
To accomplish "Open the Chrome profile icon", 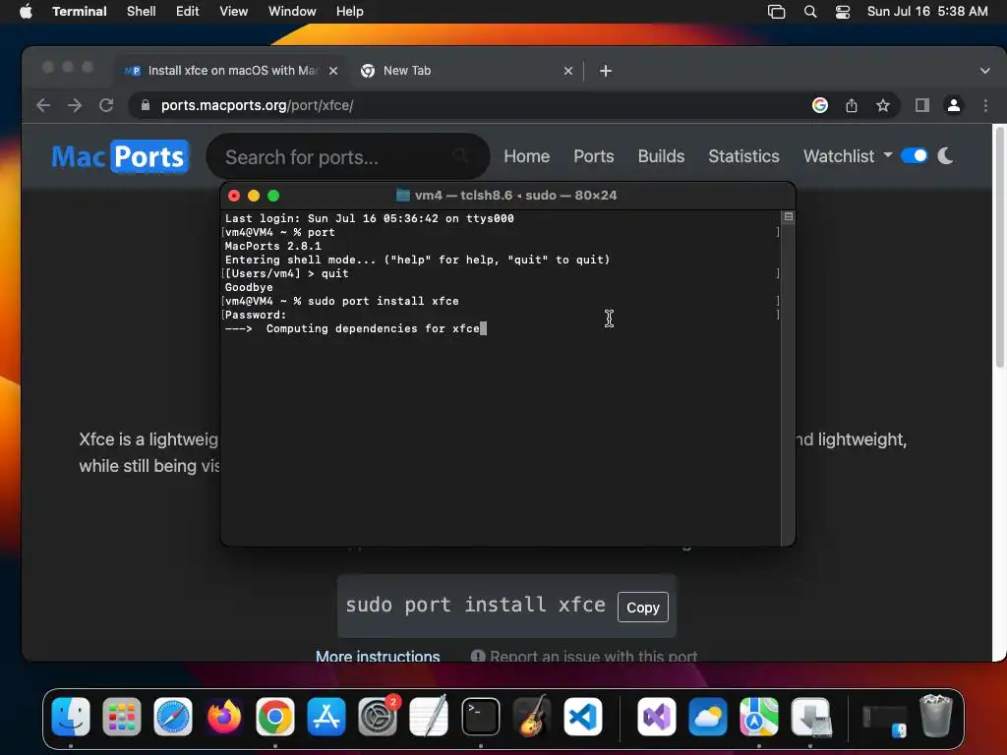I will [954, 105].
